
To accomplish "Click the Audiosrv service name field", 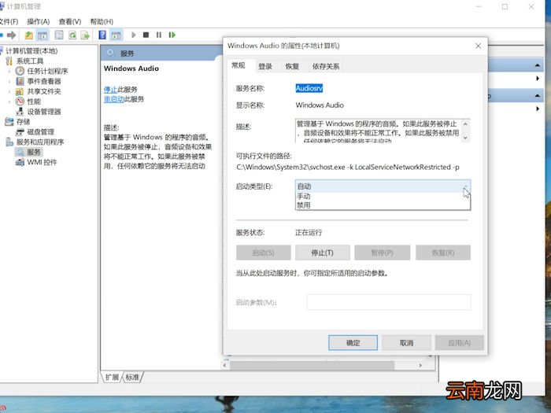I will (309, 88).
